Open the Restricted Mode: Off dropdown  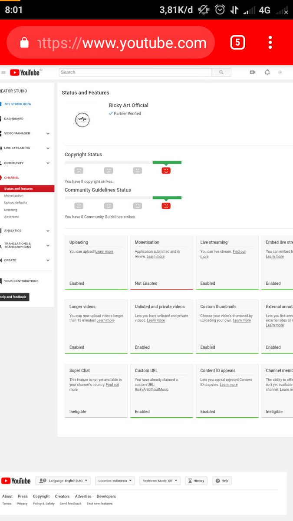point(159,481)
